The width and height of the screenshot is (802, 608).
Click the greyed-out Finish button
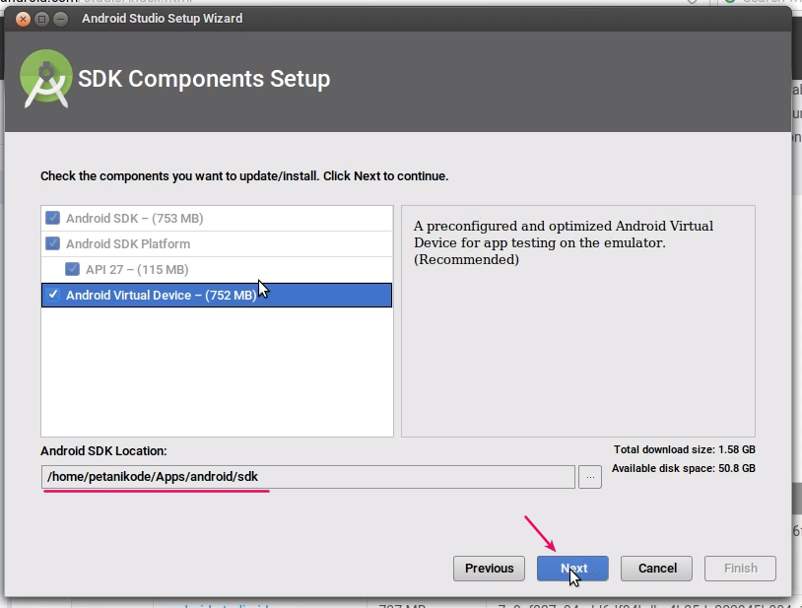point(740,569)
